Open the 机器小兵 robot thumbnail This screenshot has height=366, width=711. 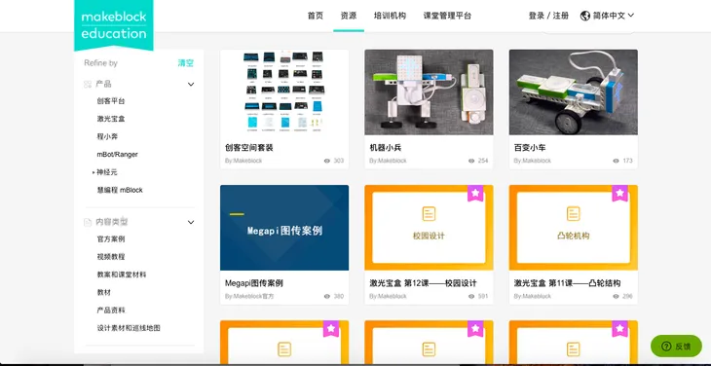429,91
